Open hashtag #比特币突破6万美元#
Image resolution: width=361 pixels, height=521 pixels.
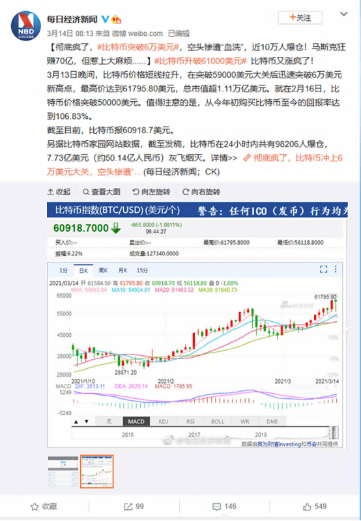click(x=138, y=47)
